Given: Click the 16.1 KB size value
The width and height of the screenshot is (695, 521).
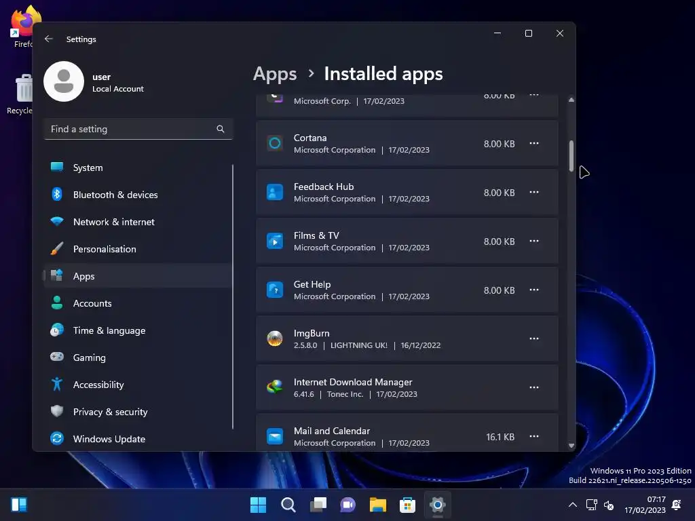Looking at the screenshot, I should [x=500, y=437].
